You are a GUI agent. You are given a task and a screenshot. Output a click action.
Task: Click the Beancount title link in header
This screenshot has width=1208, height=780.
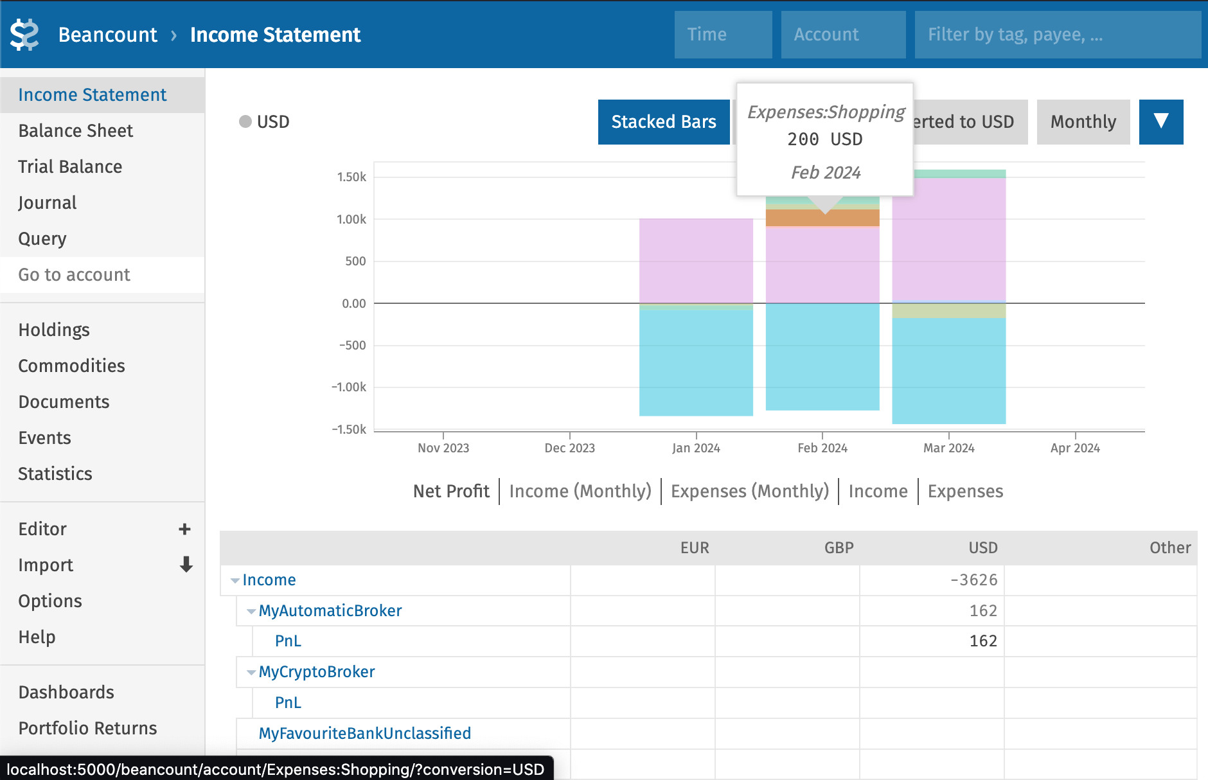coord(107,35)
